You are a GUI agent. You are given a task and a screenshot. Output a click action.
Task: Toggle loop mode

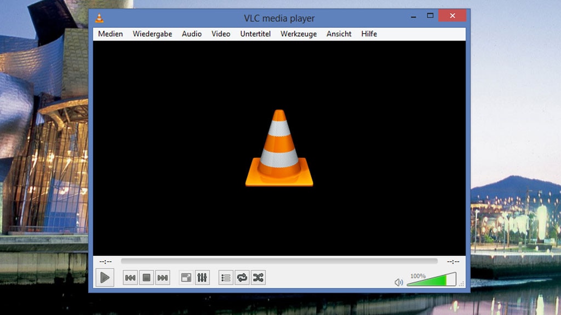[x=242, y=277]
